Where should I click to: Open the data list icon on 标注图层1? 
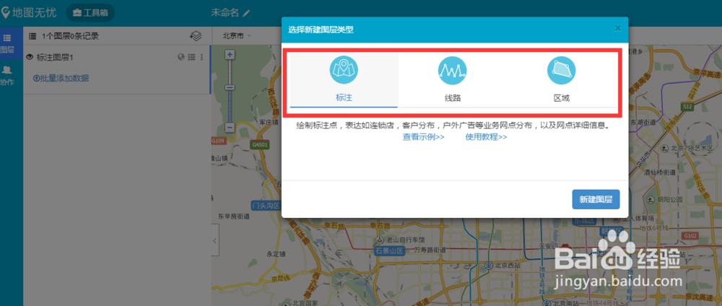point(191,57)
